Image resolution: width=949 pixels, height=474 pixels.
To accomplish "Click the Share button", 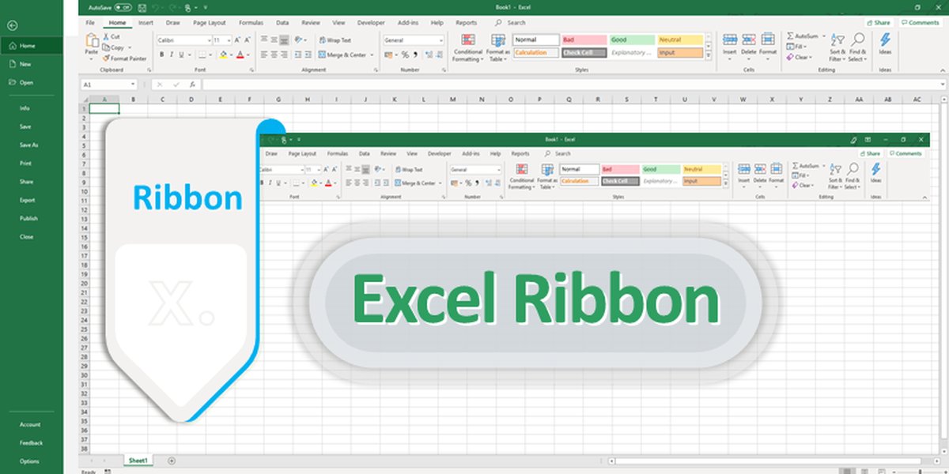I will click(878, 22).
